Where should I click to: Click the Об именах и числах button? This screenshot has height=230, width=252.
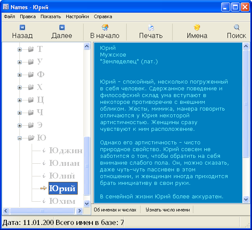115,210
